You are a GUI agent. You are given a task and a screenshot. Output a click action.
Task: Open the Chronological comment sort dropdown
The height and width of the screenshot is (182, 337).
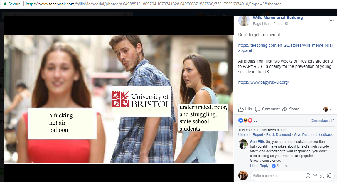[322, 121]
